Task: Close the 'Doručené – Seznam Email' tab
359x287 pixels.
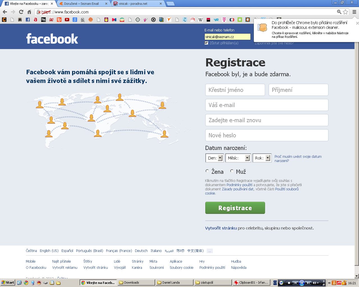Action: (x=106, y=4)
